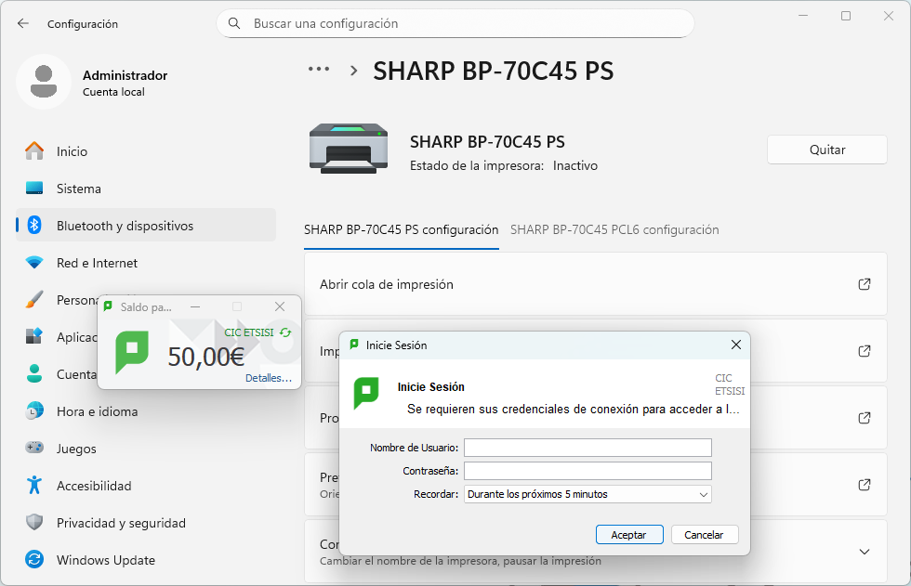Click the Estado de la impresora: Inactivo text
911x586 pixels.
[503, 165]
